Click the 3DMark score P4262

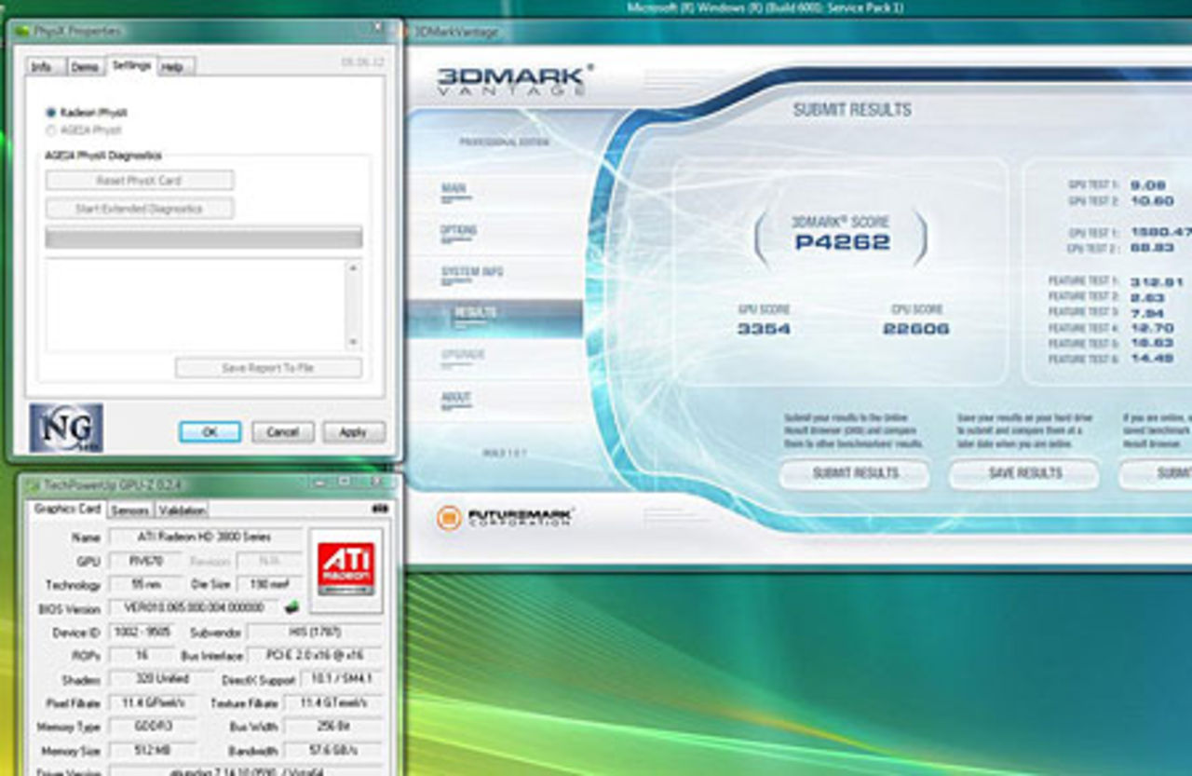pos(842,243)
